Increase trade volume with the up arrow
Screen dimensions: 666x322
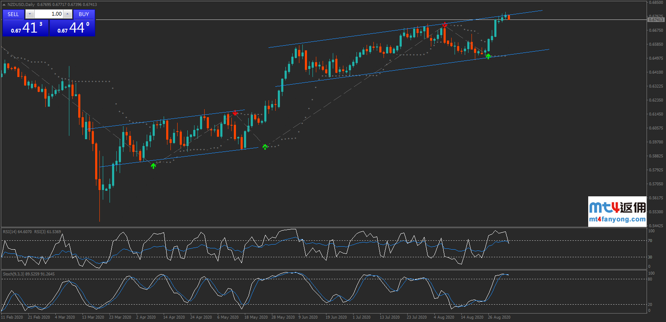point(67,14)
